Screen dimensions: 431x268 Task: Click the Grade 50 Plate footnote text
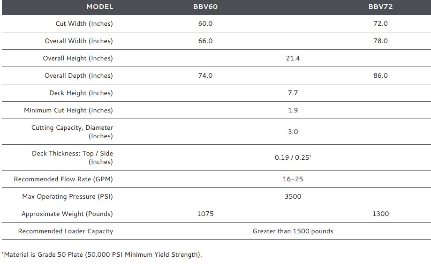click(x=102, y=255)
